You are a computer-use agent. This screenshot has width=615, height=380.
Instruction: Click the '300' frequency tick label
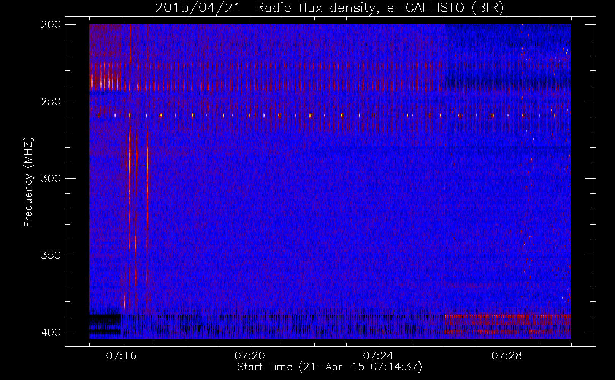point(51,178)
